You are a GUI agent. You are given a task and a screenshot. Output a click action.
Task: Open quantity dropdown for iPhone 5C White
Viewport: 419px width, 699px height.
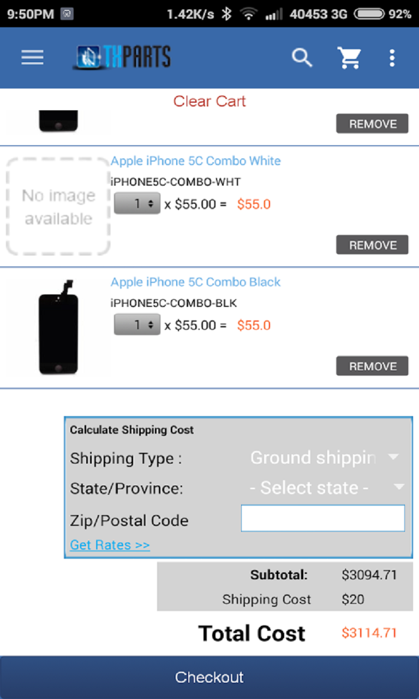(137, 204)
